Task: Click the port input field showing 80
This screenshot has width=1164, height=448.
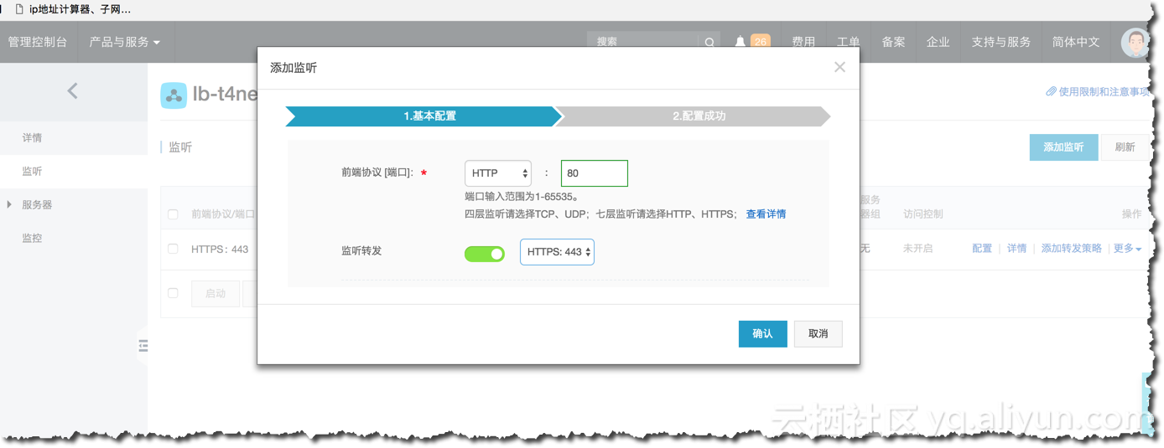Action: (594, 173)
